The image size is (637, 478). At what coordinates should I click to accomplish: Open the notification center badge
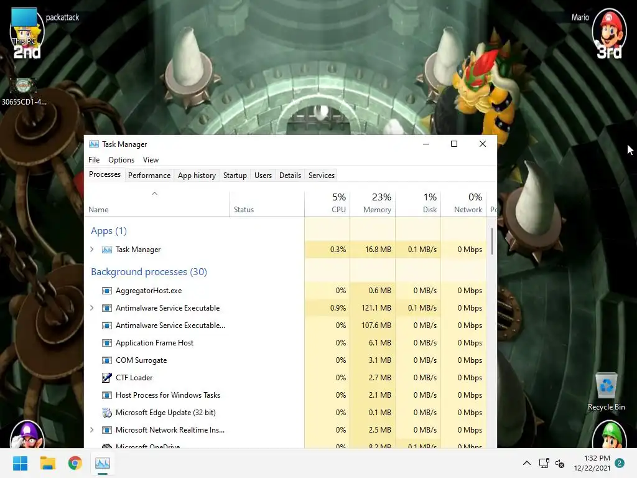point(620,463)
